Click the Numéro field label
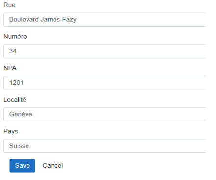The image size is (216, 180). coord(15,36)
